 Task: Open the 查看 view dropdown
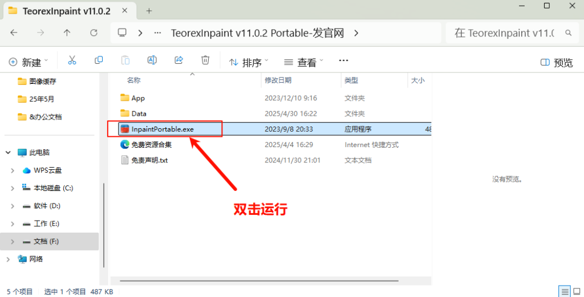point(303,62)
